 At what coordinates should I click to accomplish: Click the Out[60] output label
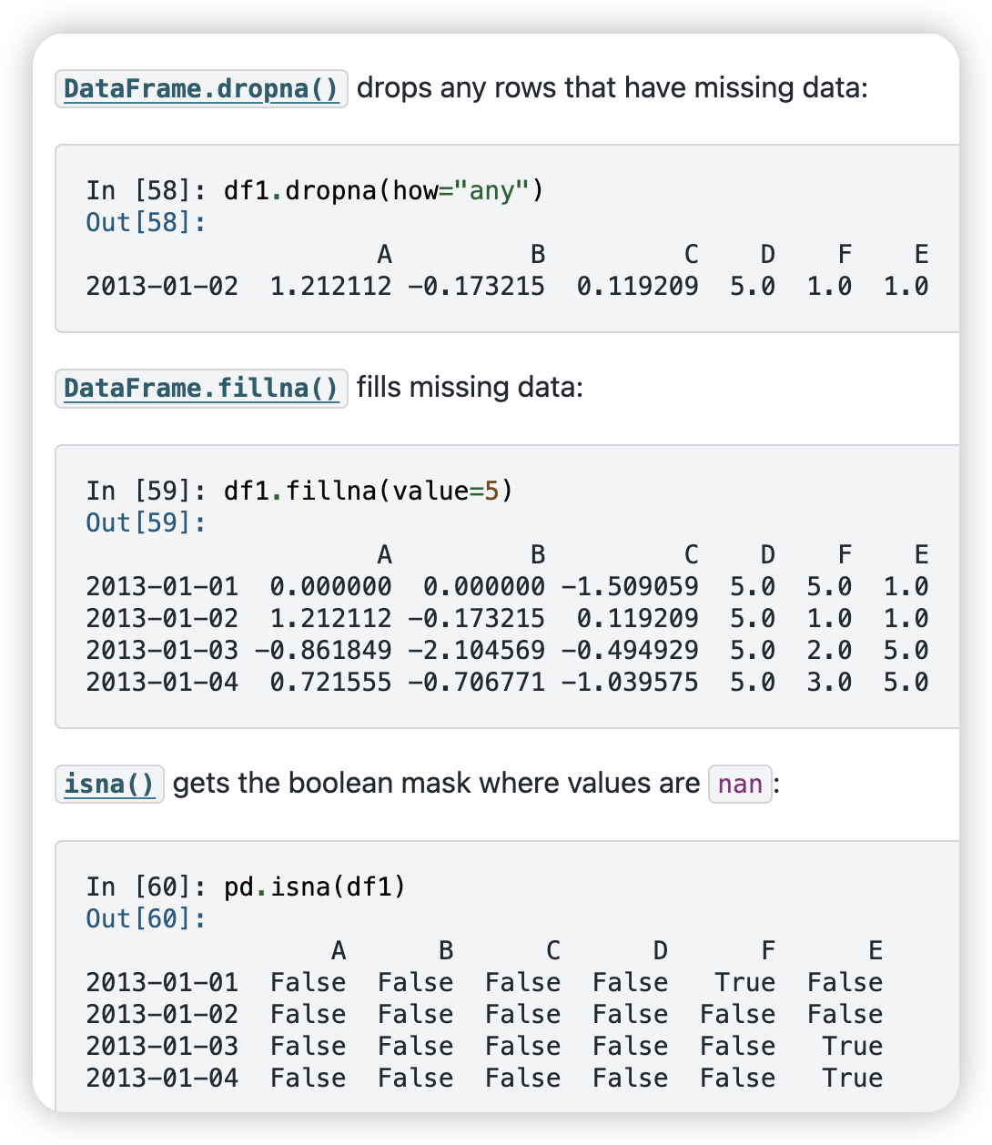147,918
